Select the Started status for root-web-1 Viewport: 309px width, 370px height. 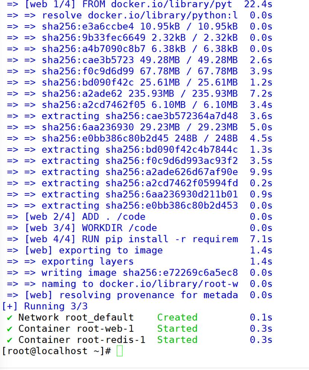click(177, 329)
